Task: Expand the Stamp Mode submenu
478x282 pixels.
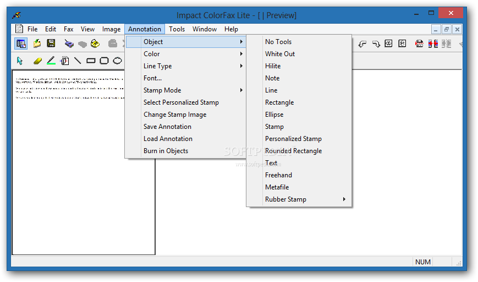Action: pyautogui.click(x=186, y=90)
